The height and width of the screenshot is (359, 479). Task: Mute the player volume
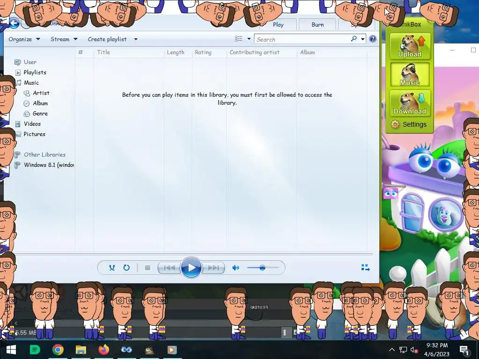tap(236, 268)
